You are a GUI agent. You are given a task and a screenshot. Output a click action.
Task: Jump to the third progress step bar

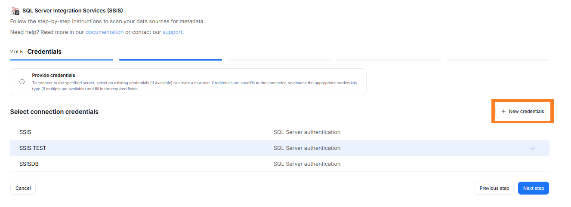click(x=280, y=60)
